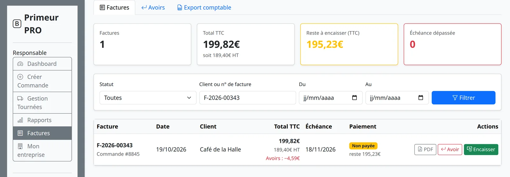Click the building icon for Mon entreprise
The image size is (510, 177).
pos(20,146)
